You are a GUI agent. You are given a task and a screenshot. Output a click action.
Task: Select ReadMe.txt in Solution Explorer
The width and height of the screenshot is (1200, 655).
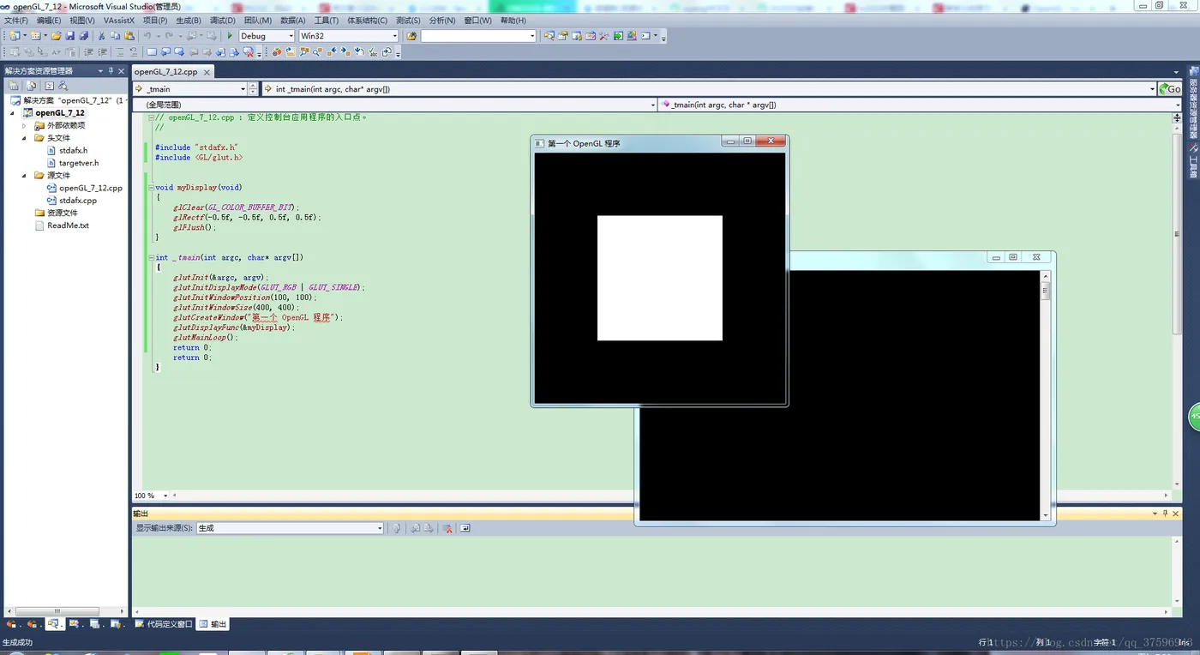click(x=69, y=225)
